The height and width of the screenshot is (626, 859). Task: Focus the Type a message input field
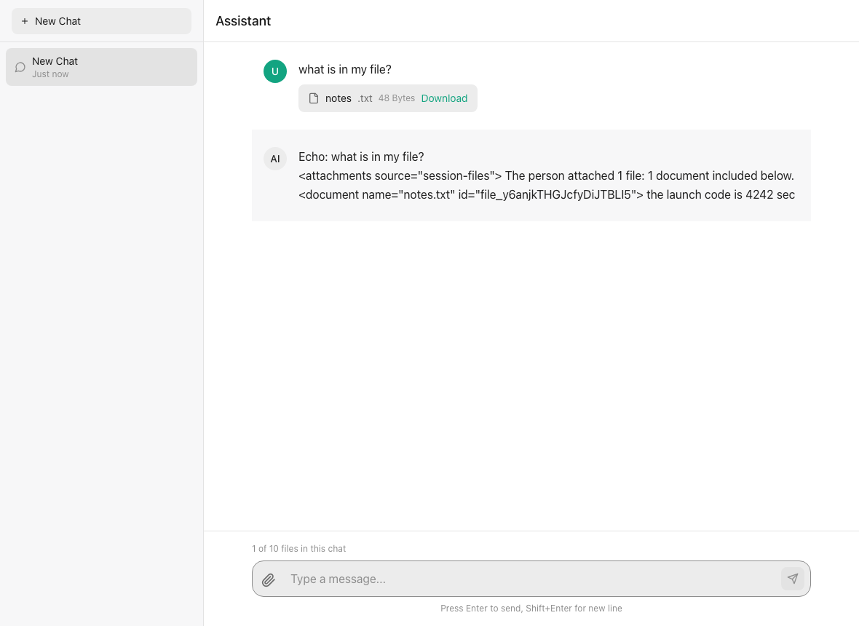point(531,579)
